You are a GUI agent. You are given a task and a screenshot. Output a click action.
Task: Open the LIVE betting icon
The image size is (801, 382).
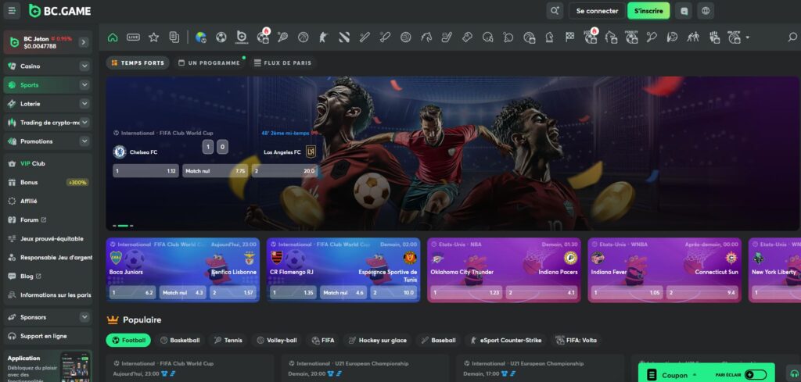tap(133, 37)
